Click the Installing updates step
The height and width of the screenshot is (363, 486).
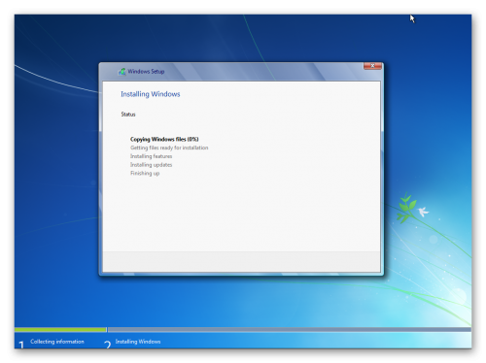152,165
